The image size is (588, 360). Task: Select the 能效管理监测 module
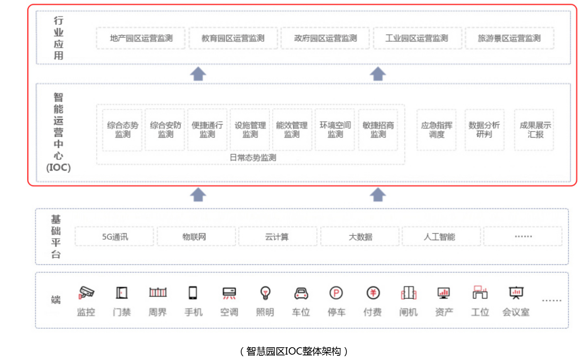[292, 130]
